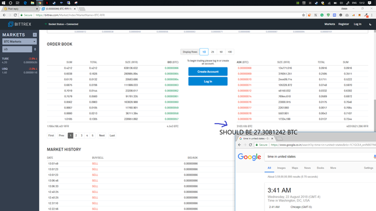Click ask price 0.00000068 in order book

point(244,68)
